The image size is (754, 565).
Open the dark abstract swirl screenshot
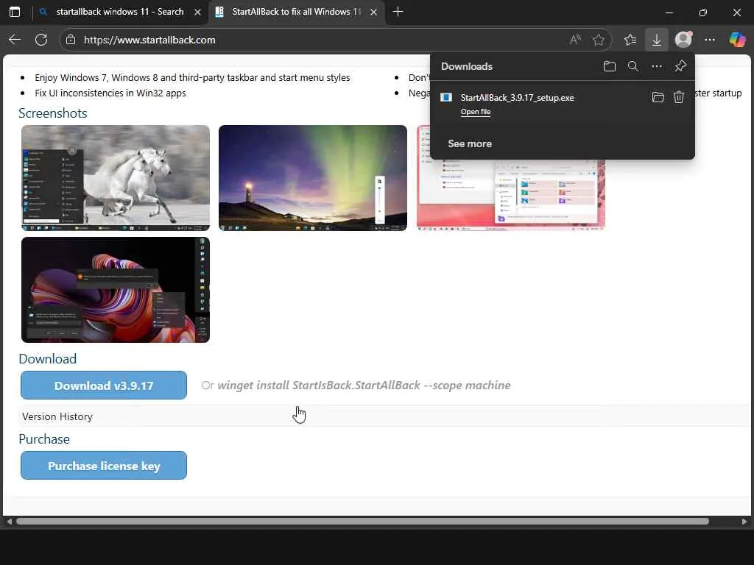[116, 290]
